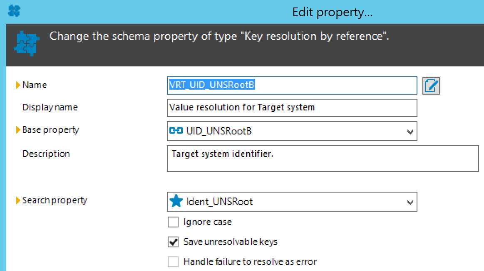Image resolution: width=484 pixels, height=271 pixels.
Task: Click the edit name pencil icon button
Action: coord(431,85)
